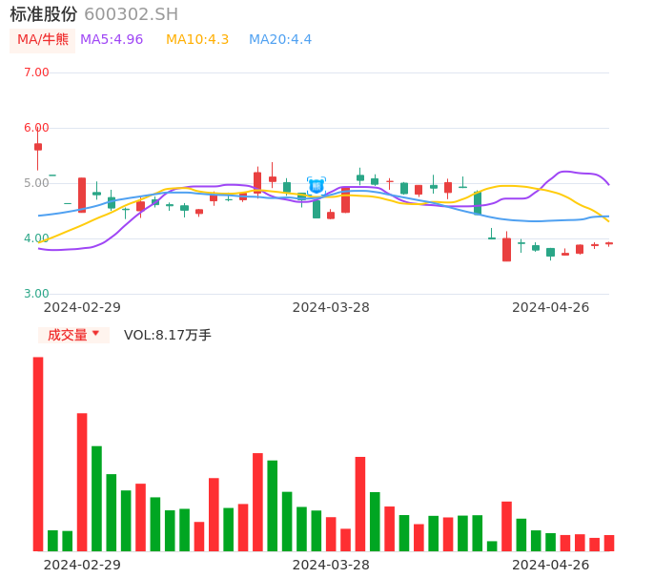The image size is (654, 578).
Task: Click the 7.00 price axis label
Action: coord(36,72)
